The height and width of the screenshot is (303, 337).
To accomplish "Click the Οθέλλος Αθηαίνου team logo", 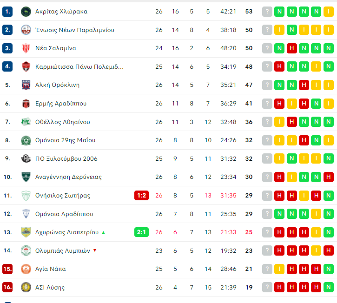I will [26, 122].
